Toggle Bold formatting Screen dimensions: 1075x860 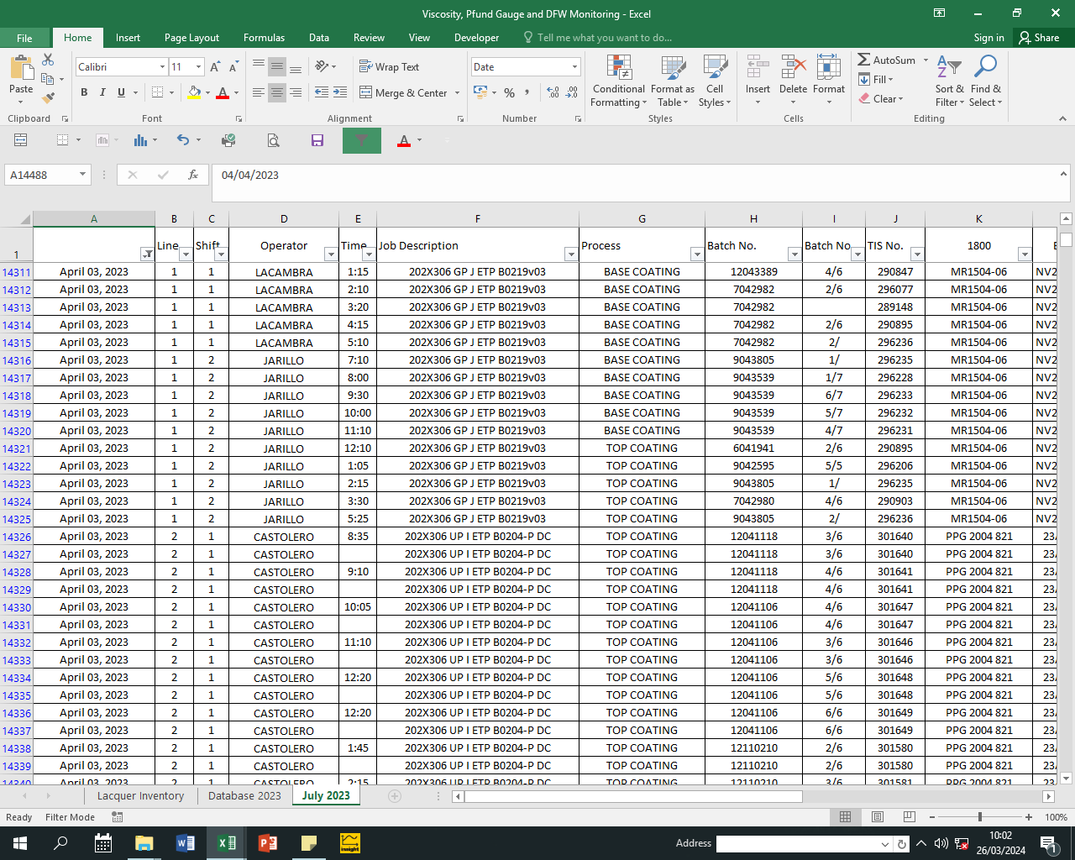click(x=84, y=92)
